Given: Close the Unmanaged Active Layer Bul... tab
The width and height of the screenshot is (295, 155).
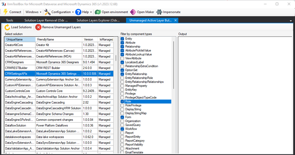Looking at the screenshot, I should (175, 20).
